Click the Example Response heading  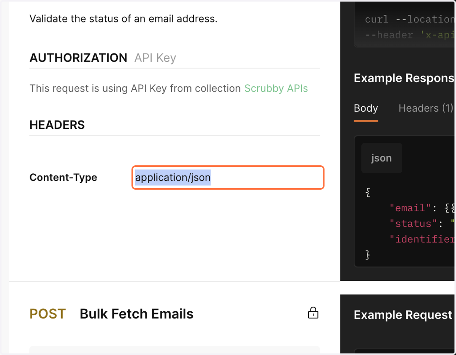click(404, 78)
